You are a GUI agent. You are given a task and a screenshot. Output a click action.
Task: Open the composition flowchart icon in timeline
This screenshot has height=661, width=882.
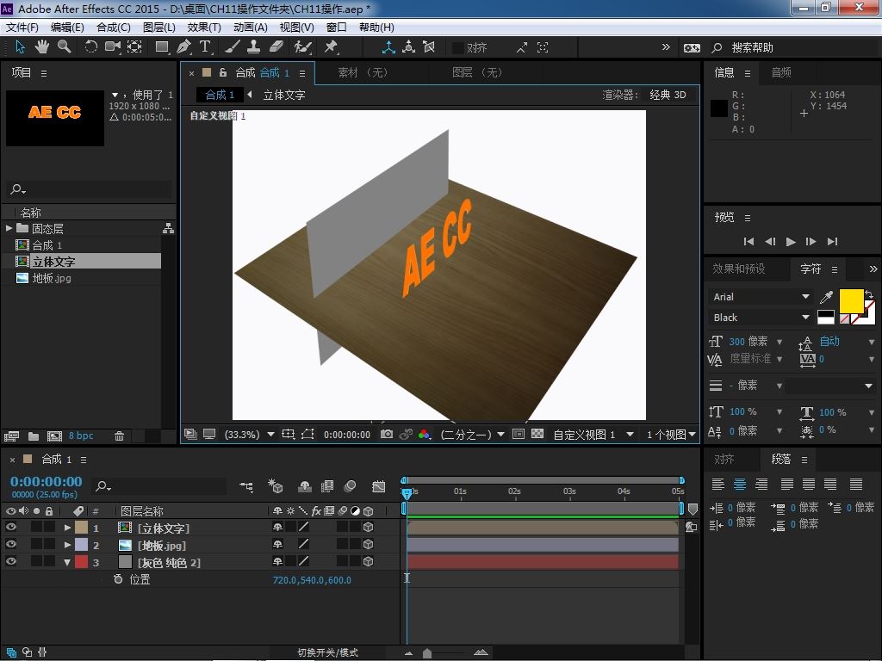245,486
